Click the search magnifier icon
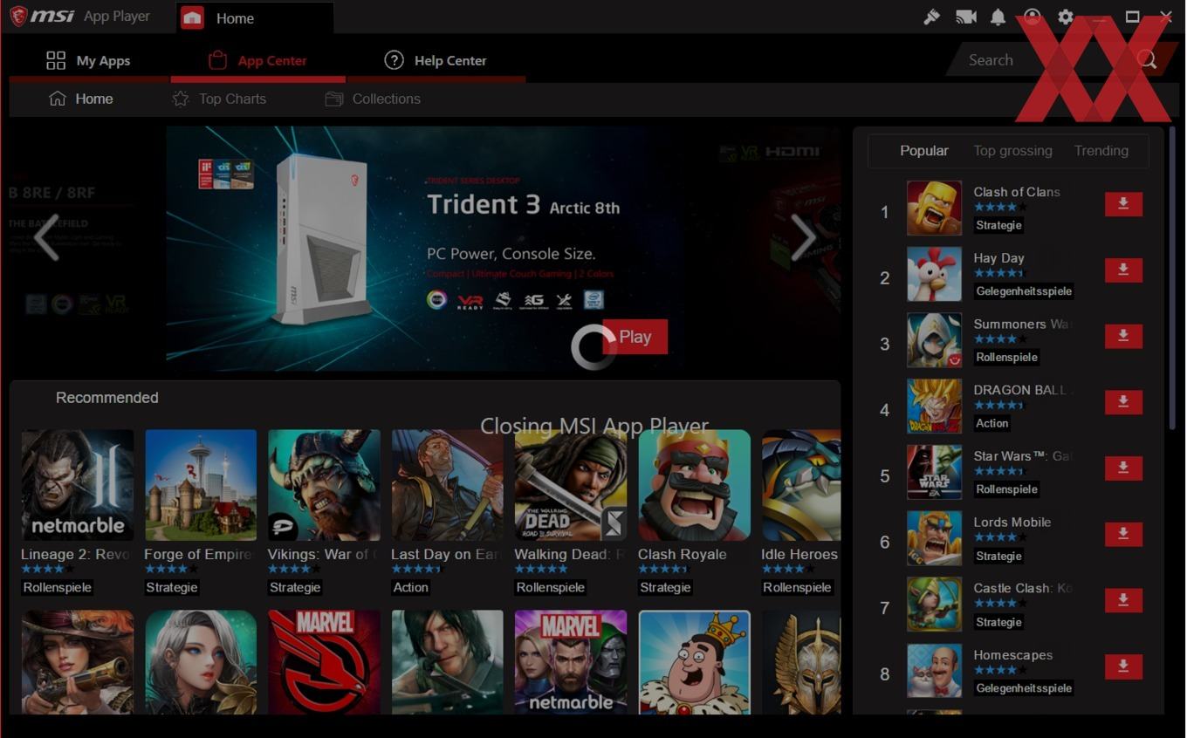Screen dimensions: 1187x738 point(1147,59)
